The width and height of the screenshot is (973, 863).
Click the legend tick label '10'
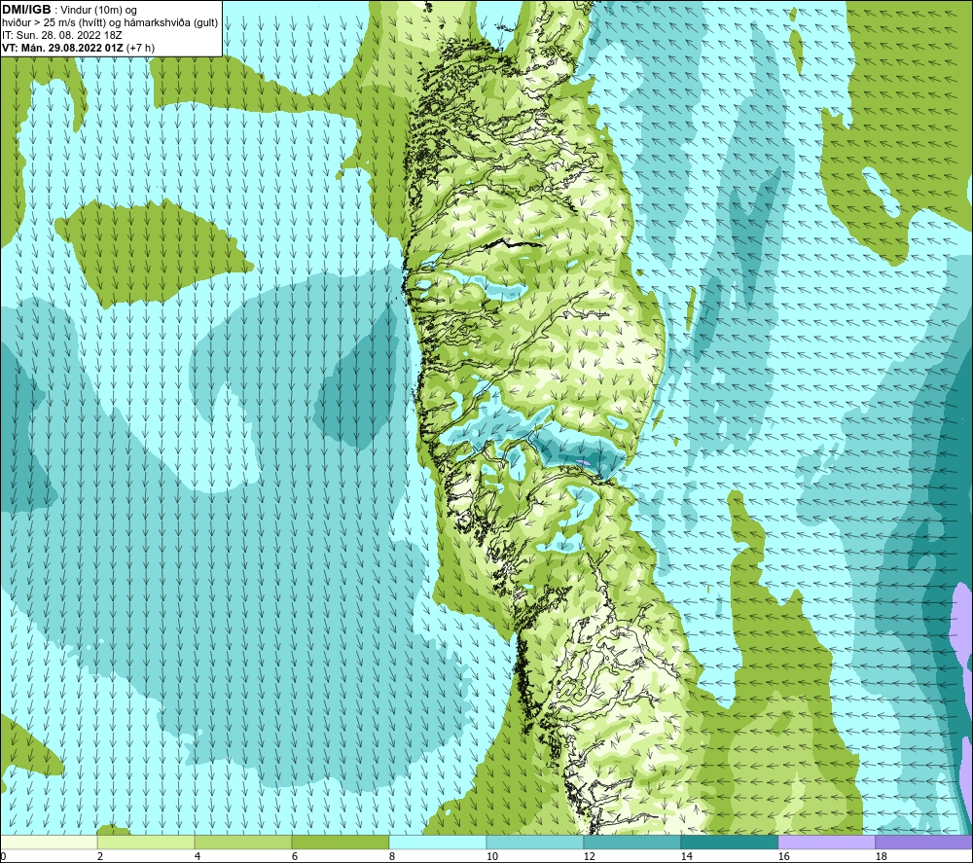tap(491, 857)
